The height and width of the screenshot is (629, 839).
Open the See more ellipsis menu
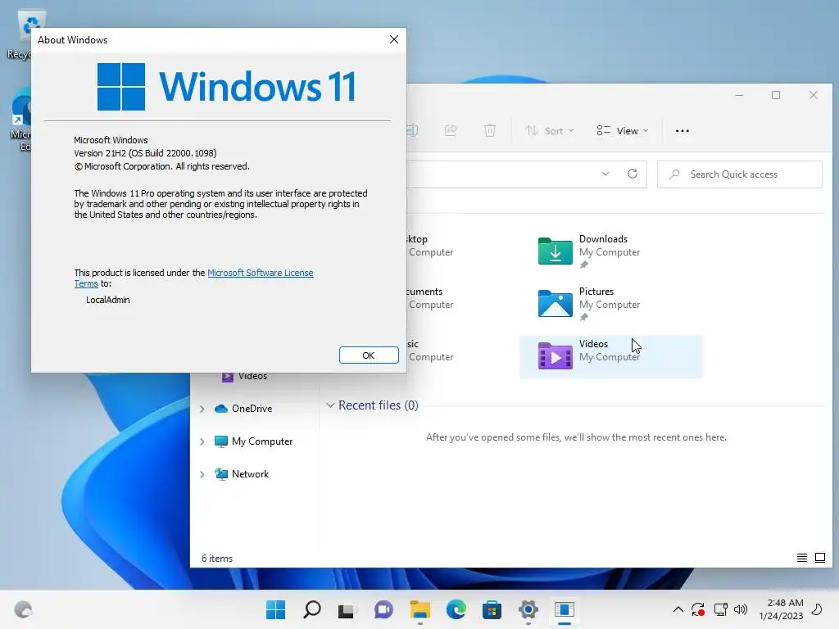[x=683, y=130]
